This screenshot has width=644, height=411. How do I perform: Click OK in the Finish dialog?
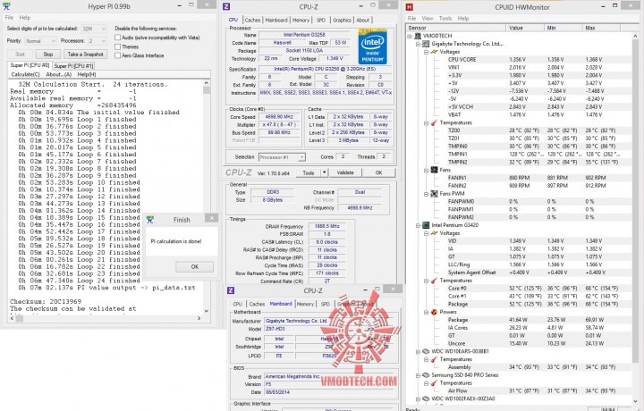195,266
